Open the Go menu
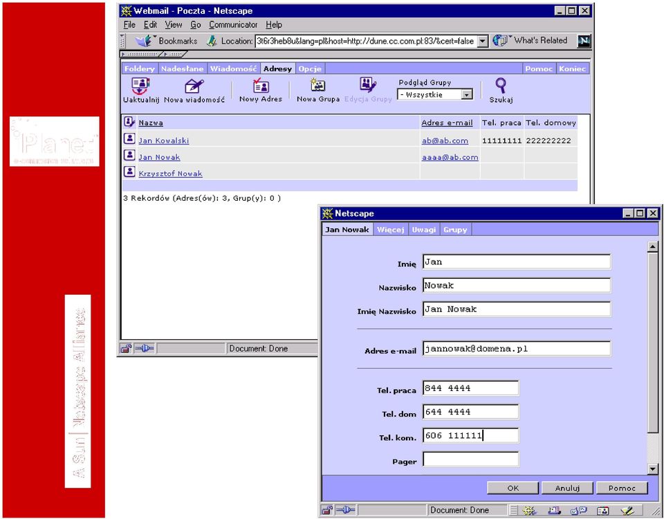The image size is (664, 519). [195, 25]
